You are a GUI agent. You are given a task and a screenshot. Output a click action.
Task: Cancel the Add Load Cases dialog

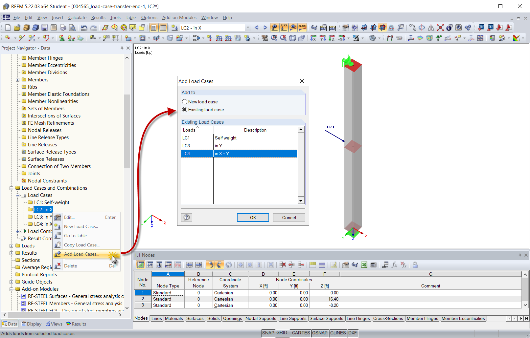288,217
